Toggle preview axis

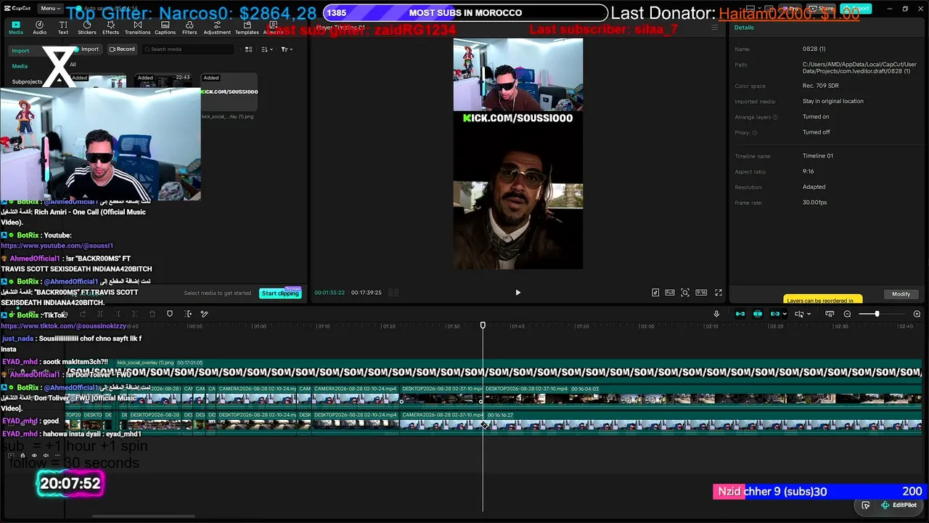[x=798, y=314]
